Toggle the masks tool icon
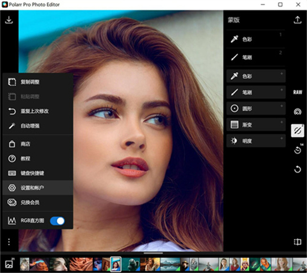The image size is (307, 273). tap(297, 131)
